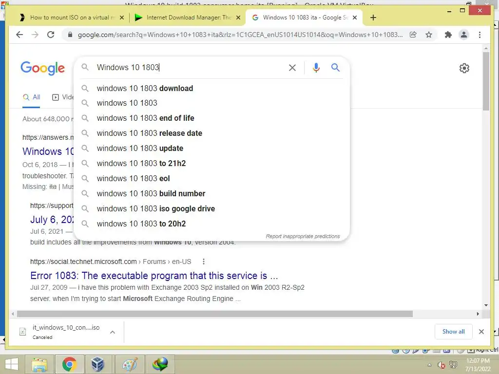Choose suggestion windows 10 1803 to 20h2
This screenshot has height=374, width=499.
click(211, 224)
